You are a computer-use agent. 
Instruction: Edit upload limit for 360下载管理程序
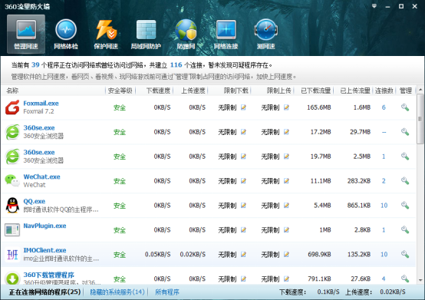click(x=286, y=279)
